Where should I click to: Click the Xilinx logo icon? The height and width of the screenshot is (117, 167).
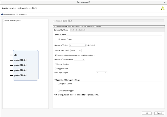[163, 8]
